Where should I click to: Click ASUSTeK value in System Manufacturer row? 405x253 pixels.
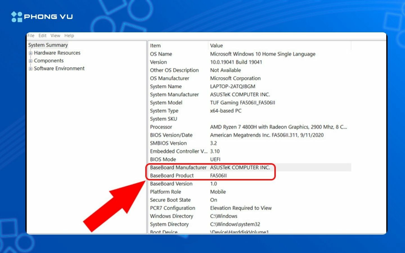coord(240,95)
